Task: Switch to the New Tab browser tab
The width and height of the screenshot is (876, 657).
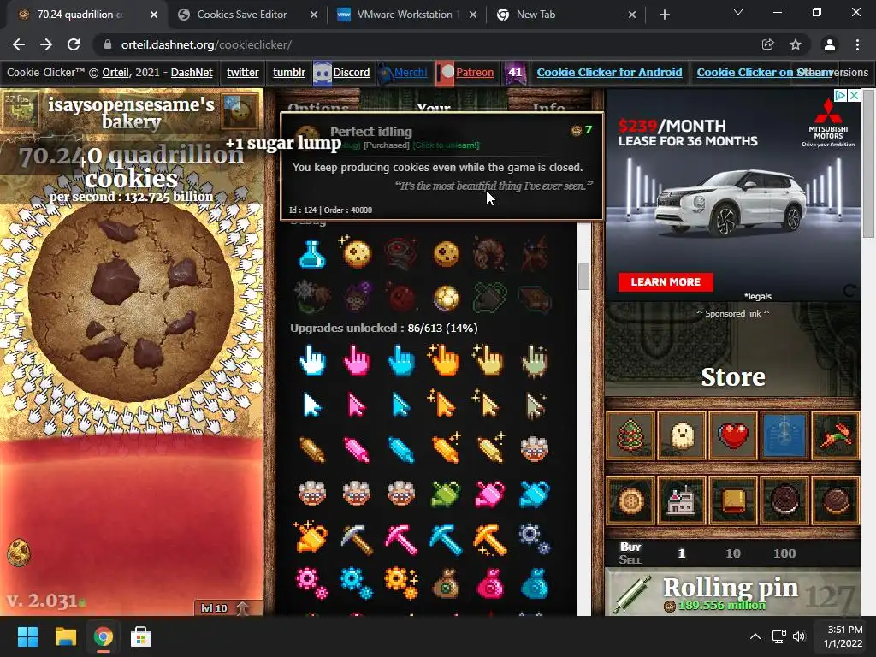Action: [536, 15]
